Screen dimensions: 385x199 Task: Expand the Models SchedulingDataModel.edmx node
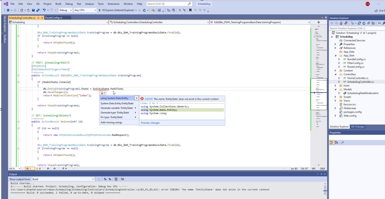(339, 93)
